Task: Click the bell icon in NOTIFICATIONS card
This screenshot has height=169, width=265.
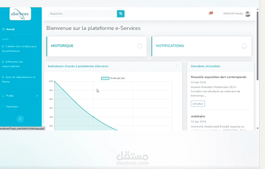Action: coord(244,46)
